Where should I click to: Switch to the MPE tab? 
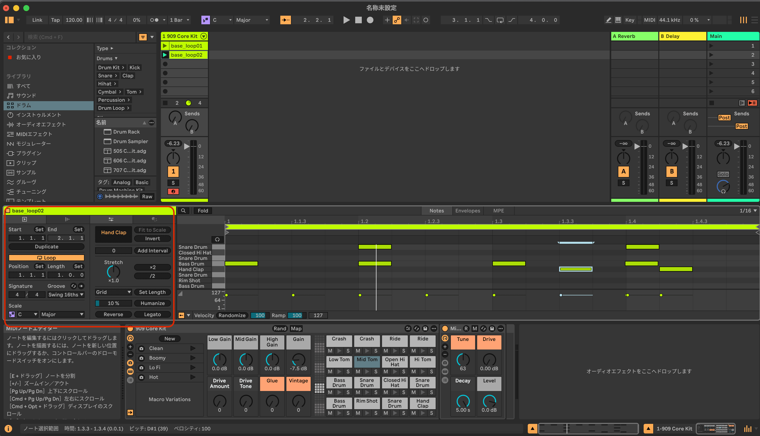click(498, 210)
